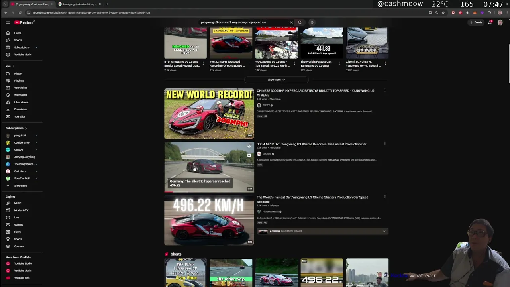
Task: Click the Create button
Action: [476, 22]
